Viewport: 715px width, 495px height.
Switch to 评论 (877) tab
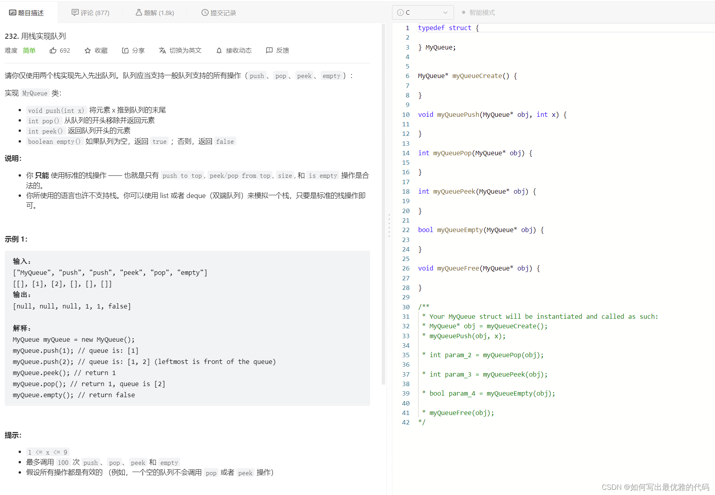90,13
